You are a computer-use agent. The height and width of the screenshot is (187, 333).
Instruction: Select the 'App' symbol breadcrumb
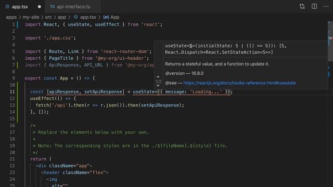pyautogui.click(x=114, y=17)
